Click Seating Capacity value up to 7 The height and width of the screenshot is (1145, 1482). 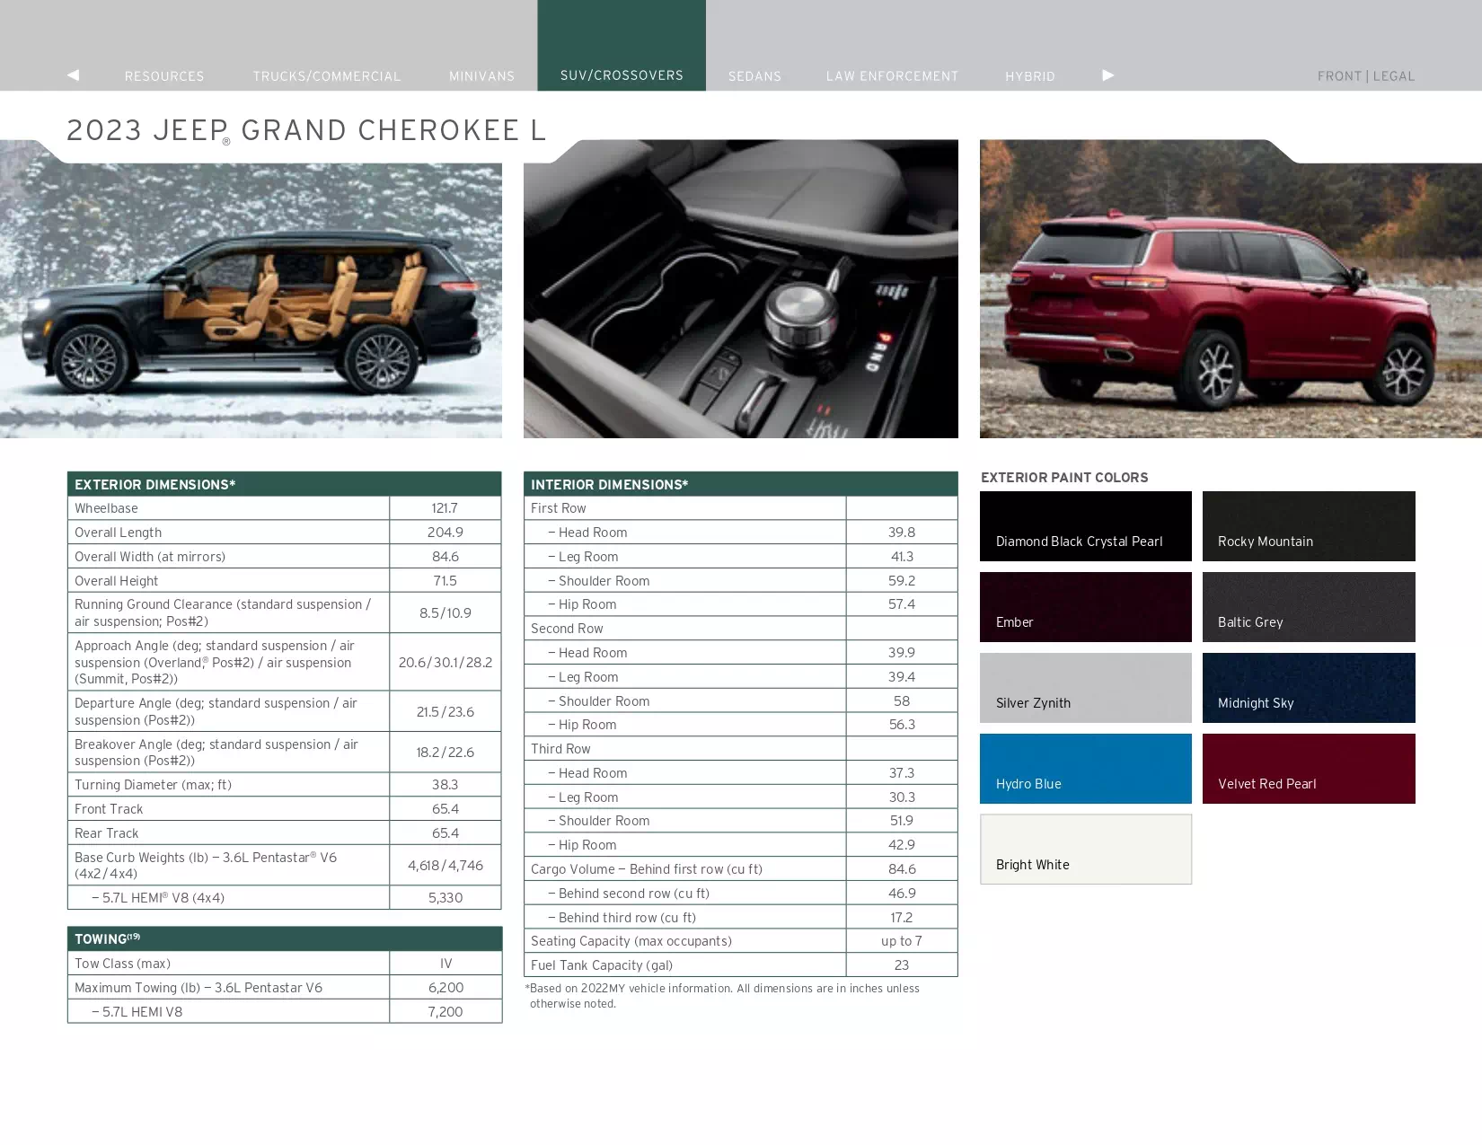coord(902,941)
